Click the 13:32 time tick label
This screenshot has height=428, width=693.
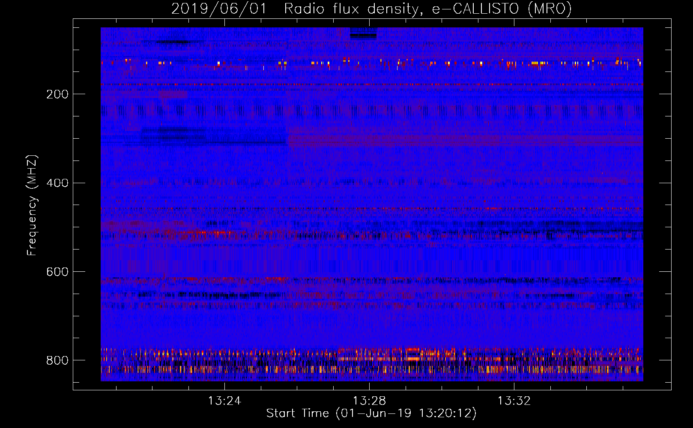point(514,401)
